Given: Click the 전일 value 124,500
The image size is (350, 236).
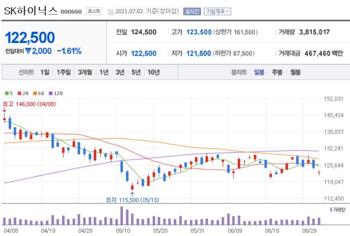Looking at the screenshot, I should coord(143,32).
